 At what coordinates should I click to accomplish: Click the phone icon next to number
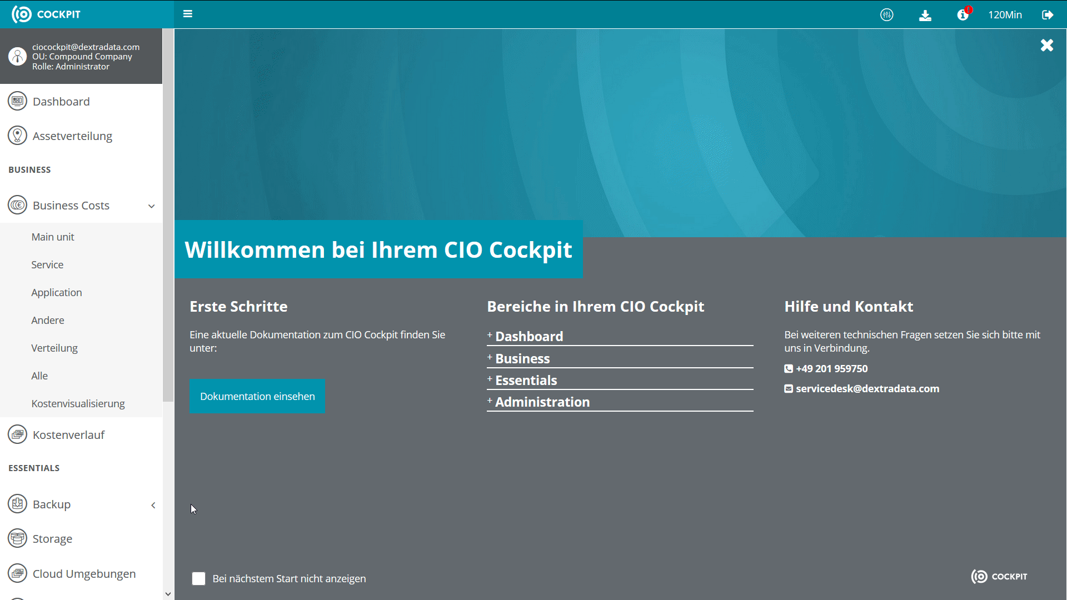click(789, 369)
